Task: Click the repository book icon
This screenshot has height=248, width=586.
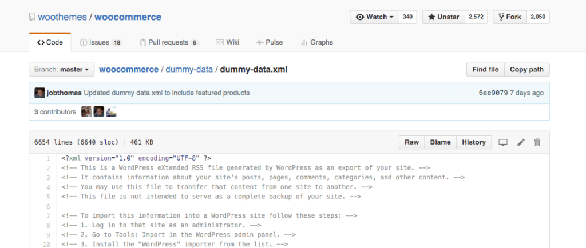Action: 32,17
